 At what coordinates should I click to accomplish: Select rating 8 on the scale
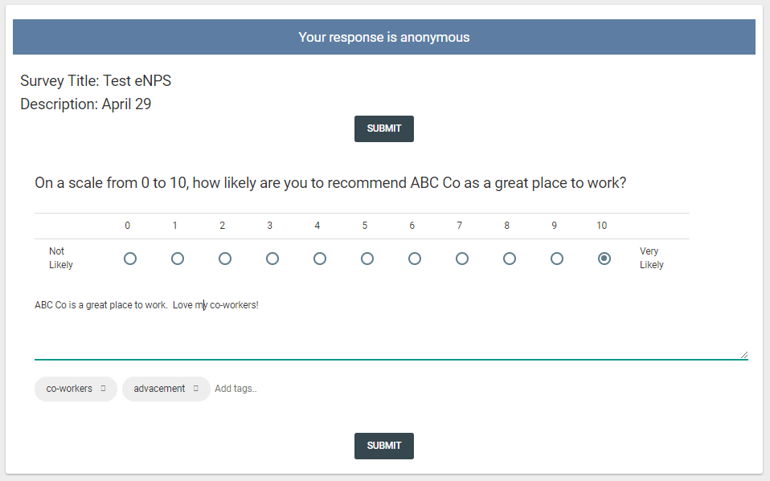(x=510, y=259)
